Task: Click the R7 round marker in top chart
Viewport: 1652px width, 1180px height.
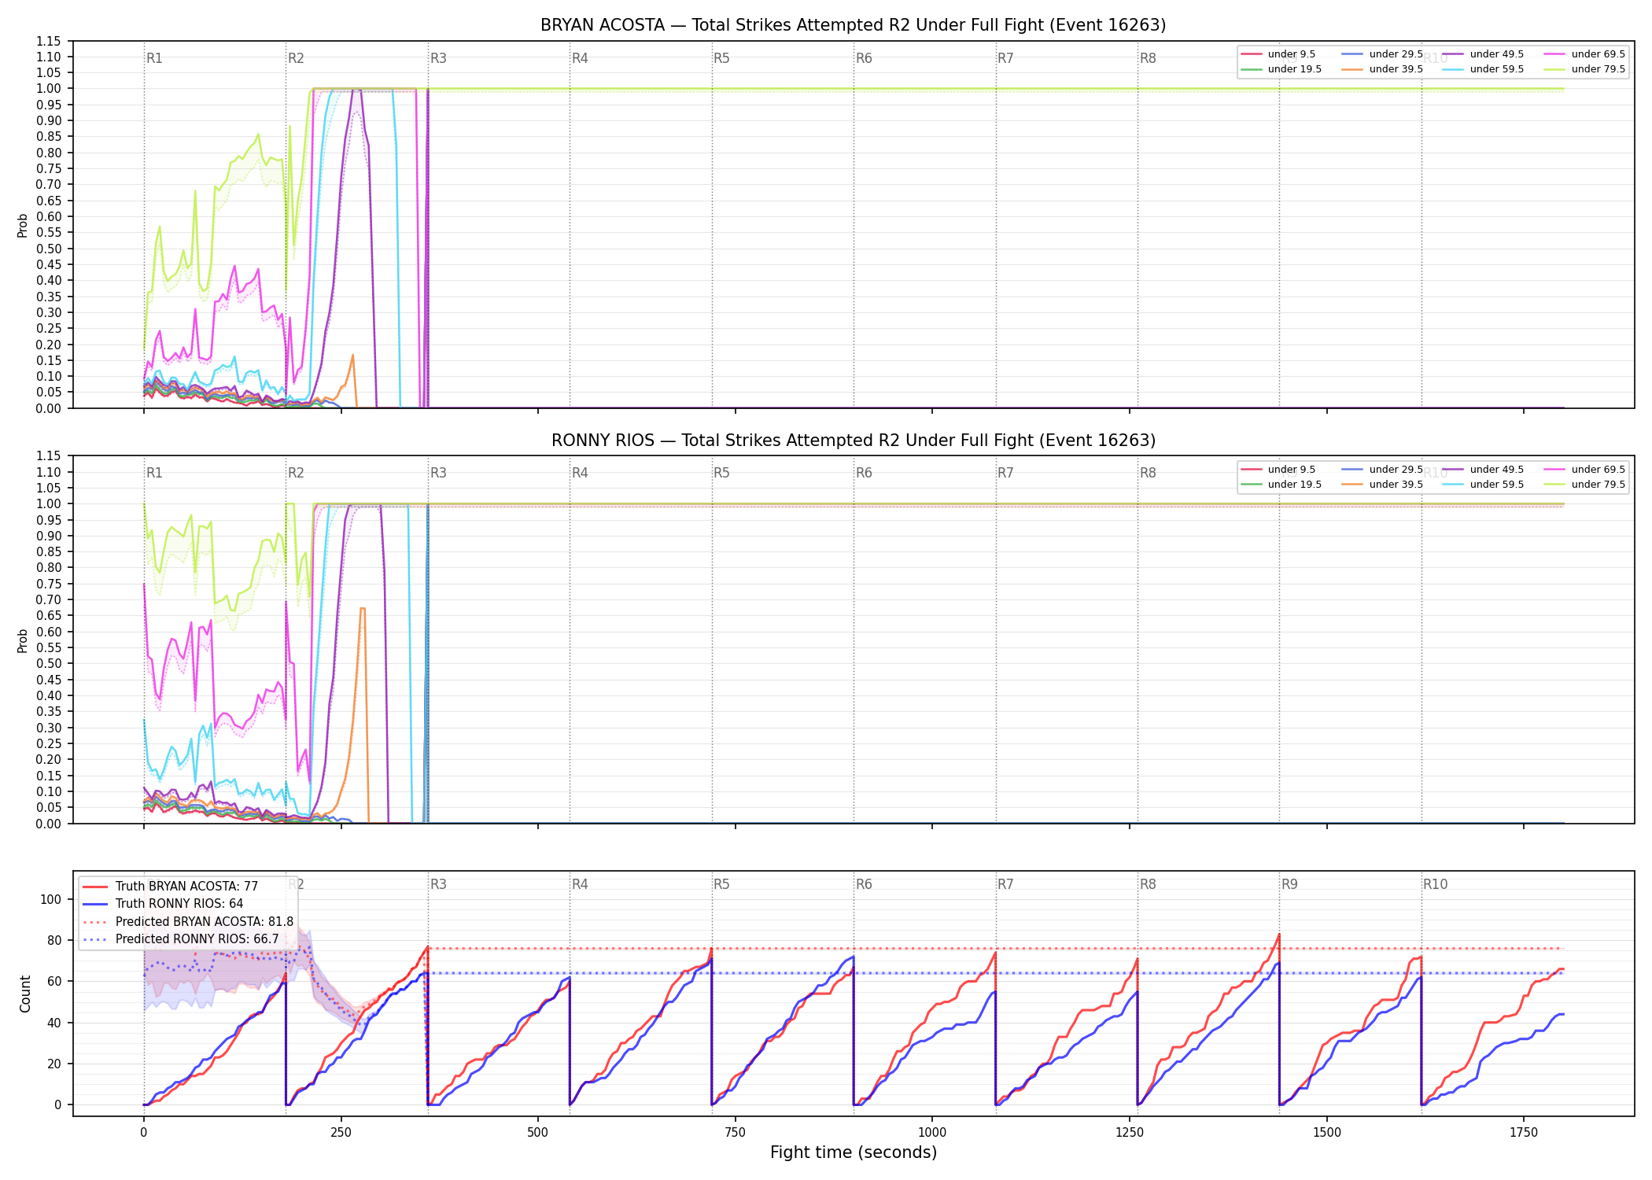Action: tap(1005, 58)
